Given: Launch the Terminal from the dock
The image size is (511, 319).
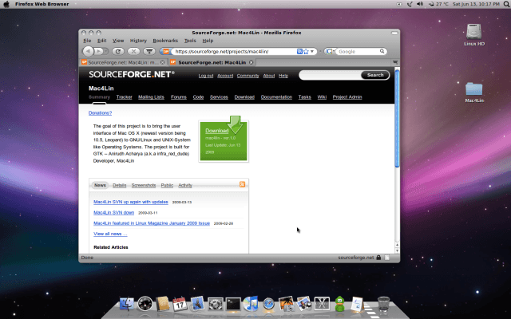Looking at the screenshot, I should (233, 304).
